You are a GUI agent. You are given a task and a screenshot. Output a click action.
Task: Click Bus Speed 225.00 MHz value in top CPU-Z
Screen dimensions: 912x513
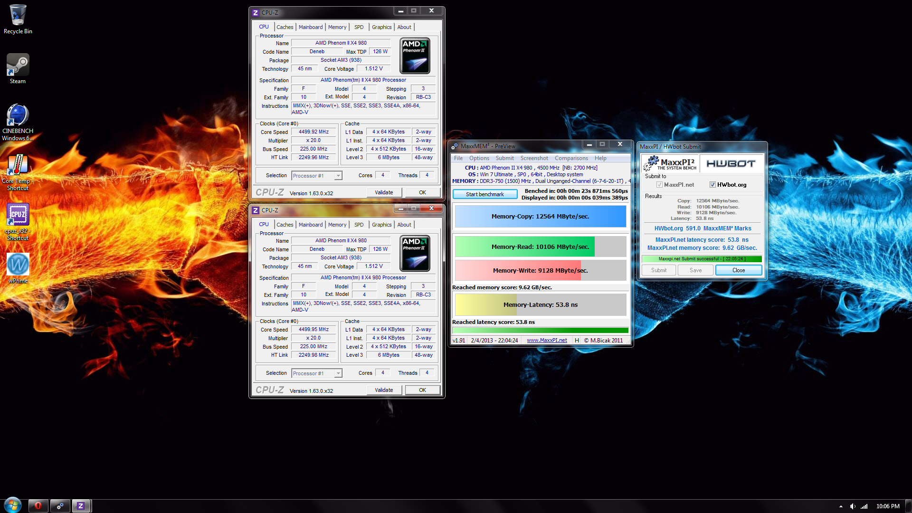point(313,149)
